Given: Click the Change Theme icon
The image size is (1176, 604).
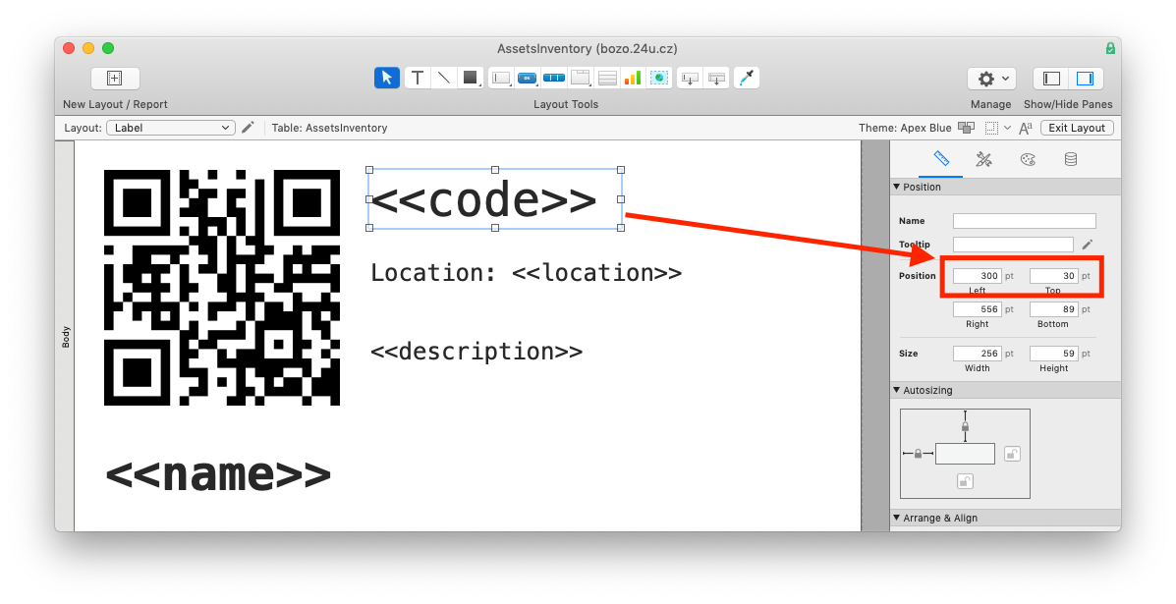Looking at the screenshot, I should [x=967, y=128].
